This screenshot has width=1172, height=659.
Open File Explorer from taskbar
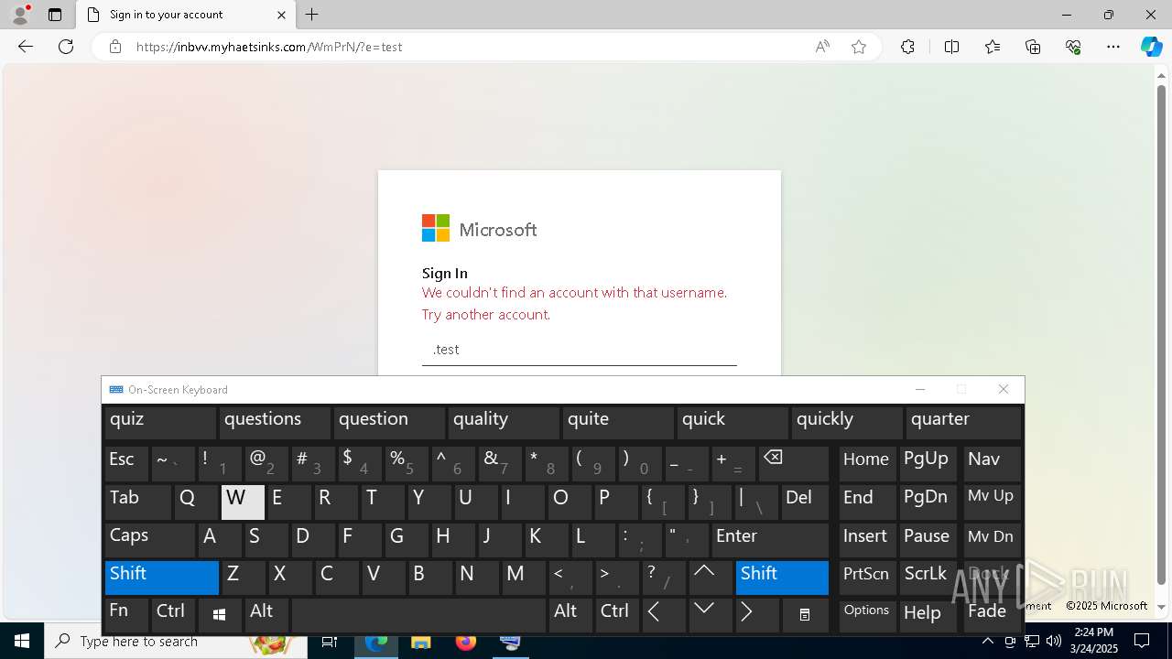421,641
